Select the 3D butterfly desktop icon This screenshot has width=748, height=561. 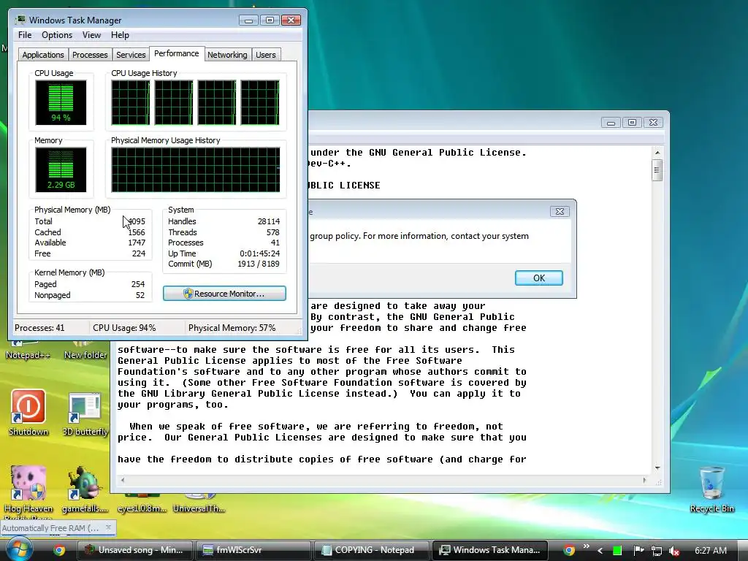(85, 414)
